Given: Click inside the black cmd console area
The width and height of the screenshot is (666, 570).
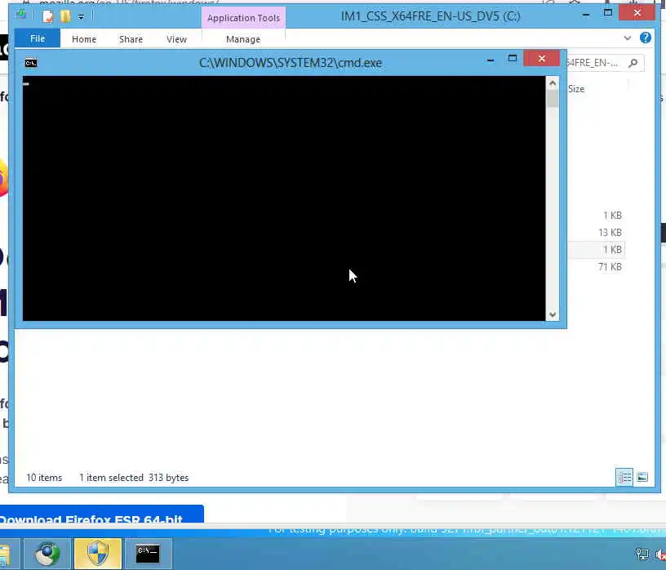Looking at the screenshot, I should coord(284,198).
